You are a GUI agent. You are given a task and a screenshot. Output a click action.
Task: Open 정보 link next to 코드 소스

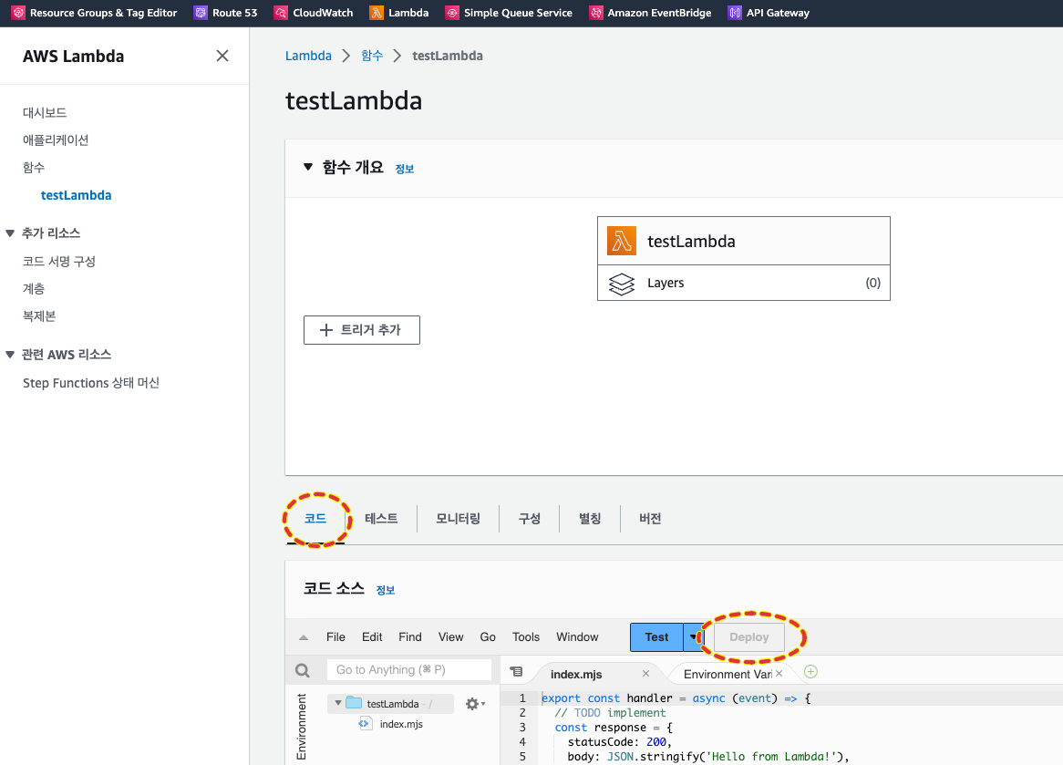tap(386, 590)
